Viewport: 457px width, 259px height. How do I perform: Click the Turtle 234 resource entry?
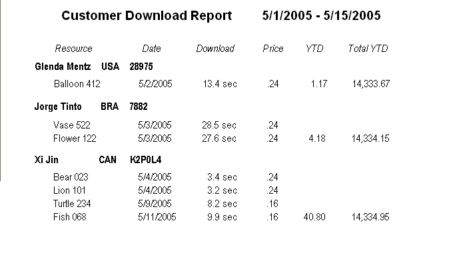(72, 204)
